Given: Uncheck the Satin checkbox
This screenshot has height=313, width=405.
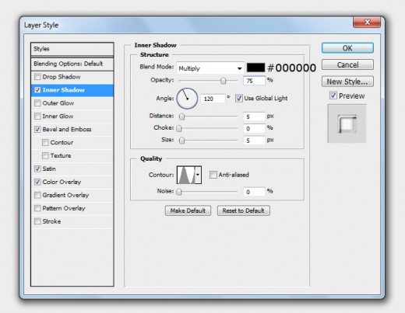Looking at the screenshot, I should (x=37, y=169).
